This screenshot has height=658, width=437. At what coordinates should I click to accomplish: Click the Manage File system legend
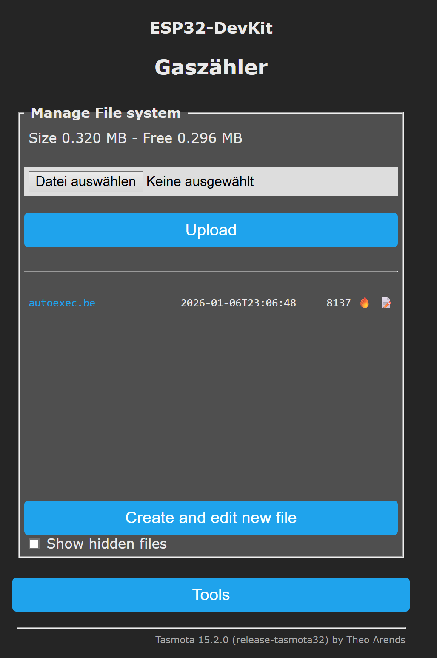[106, 113]
